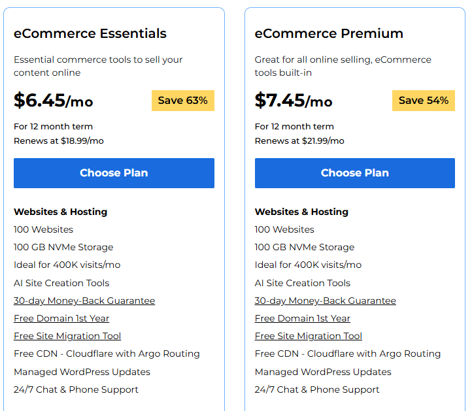Viewport: 472px width, 411px height.
Task: Click the yellow Save 63% badge
Action: (182, 101)
